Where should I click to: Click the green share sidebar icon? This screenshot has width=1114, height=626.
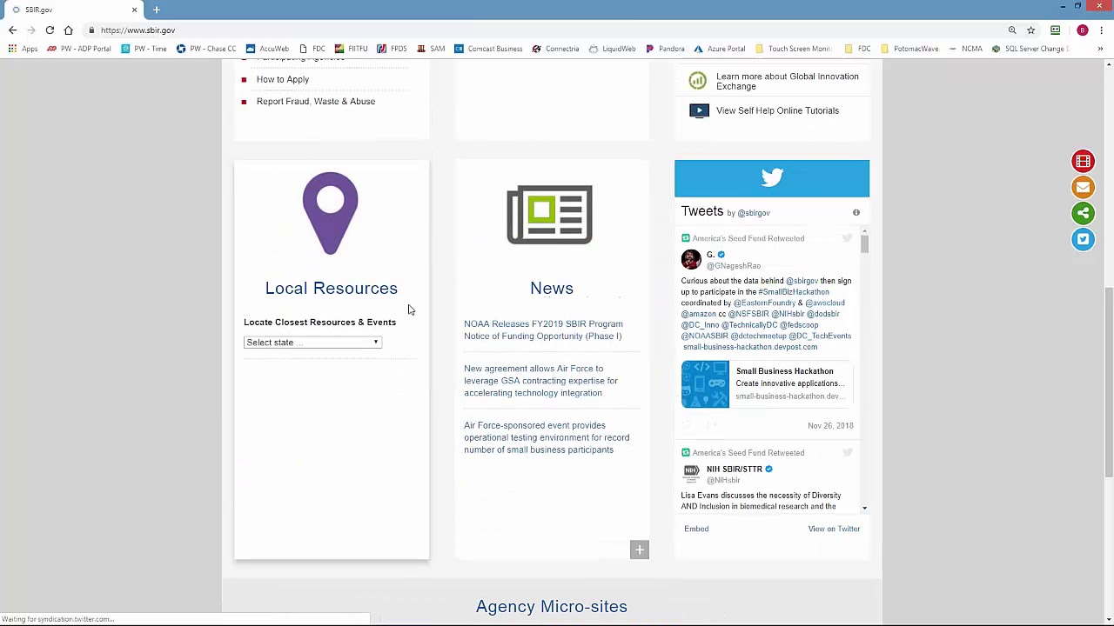1083,213
